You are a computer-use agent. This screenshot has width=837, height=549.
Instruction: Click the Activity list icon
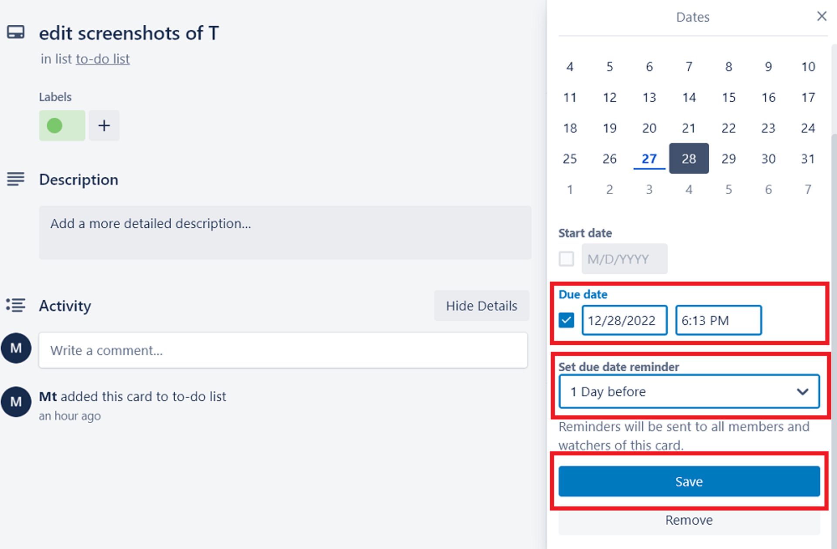(16, 305)
